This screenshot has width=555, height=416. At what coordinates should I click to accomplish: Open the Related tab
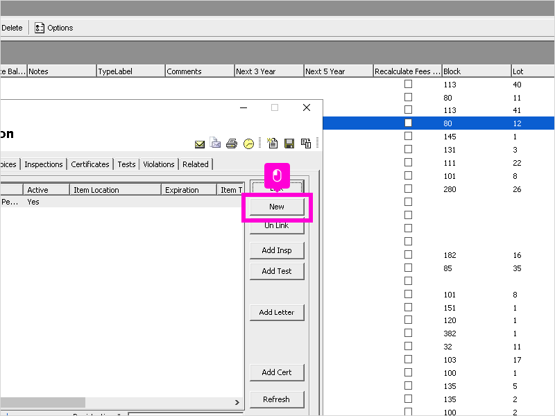pos(196,164)
